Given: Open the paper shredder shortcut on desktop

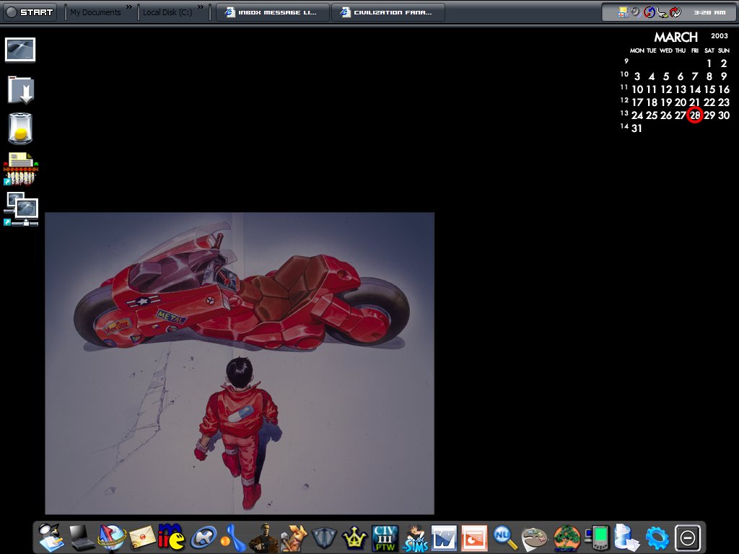Looking at the screenshot, I should pyautogui.click(x=21, y=169).
